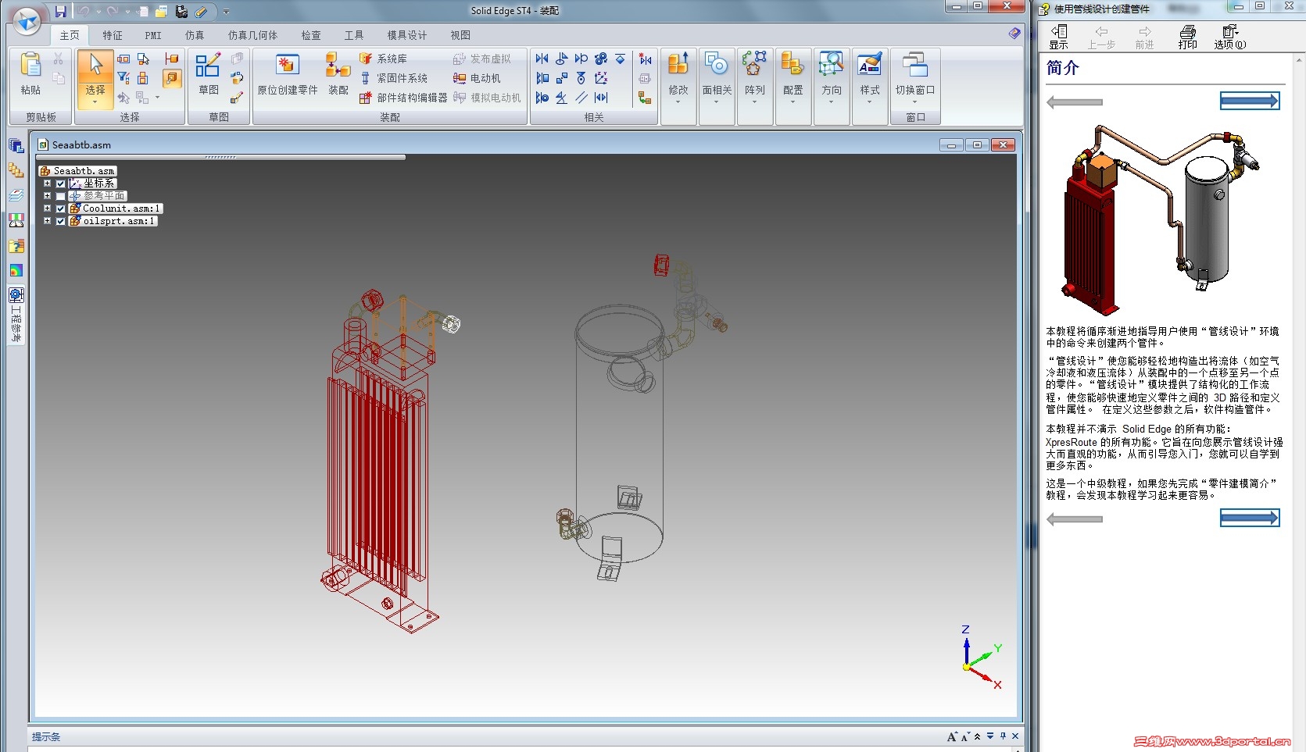The image size is (1306, 752).
Task: Click 显示 show in the tutorial window toolbar
Action: (1059, 37)
